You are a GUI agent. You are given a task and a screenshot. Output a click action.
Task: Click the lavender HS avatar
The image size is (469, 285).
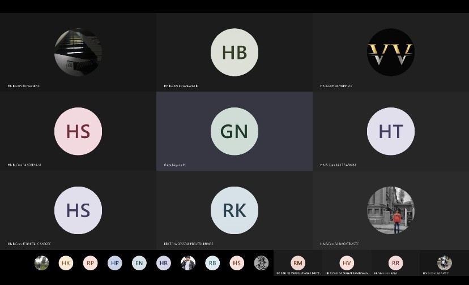(x=78, y=210)
